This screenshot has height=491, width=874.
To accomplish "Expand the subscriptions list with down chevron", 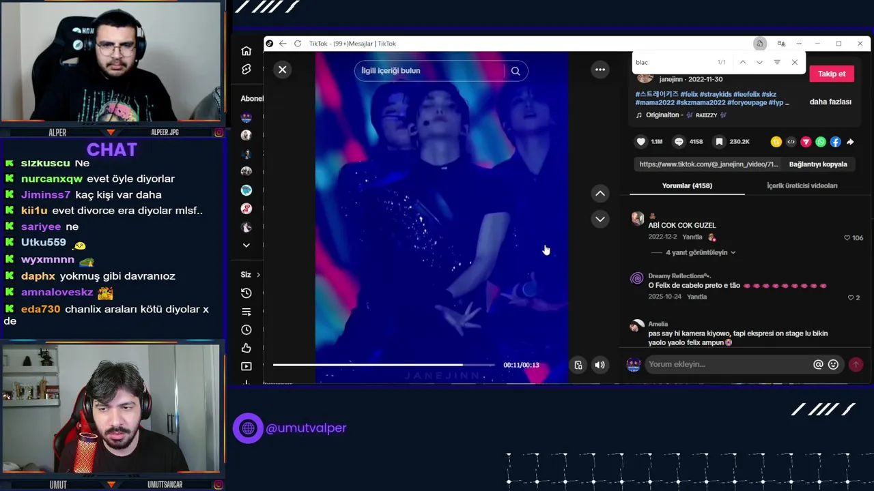I will tap(246, 245).
